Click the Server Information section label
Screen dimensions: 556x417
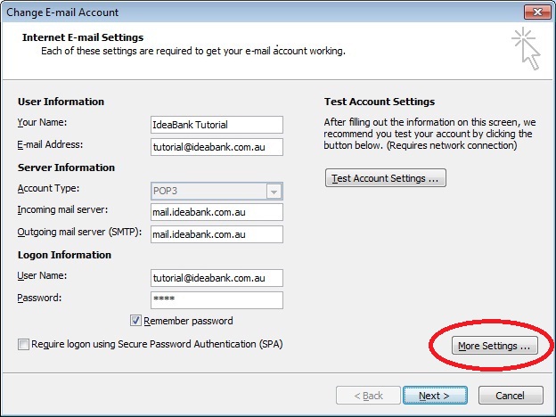point(66,168)
